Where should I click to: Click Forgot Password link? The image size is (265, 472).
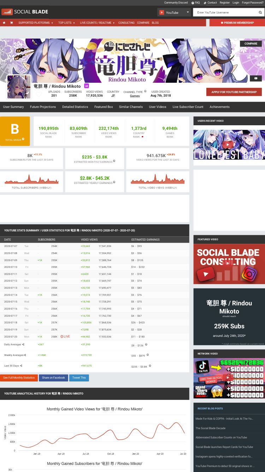(253, 2)
